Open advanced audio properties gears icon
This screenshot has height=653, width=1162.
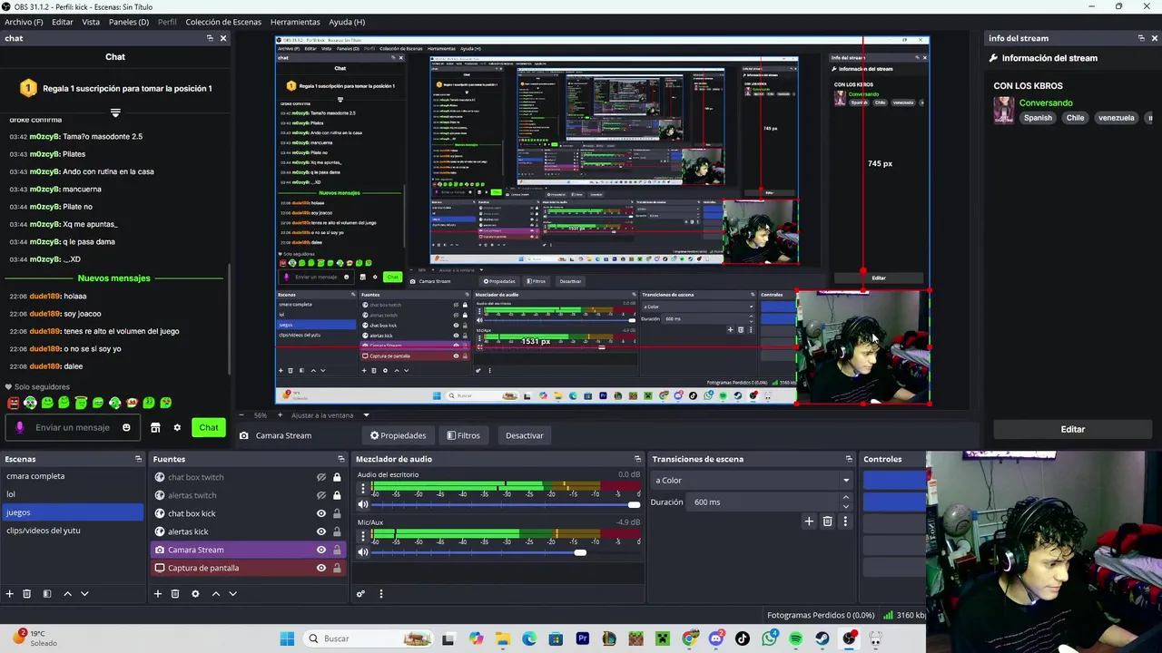[x=360, y=594]
